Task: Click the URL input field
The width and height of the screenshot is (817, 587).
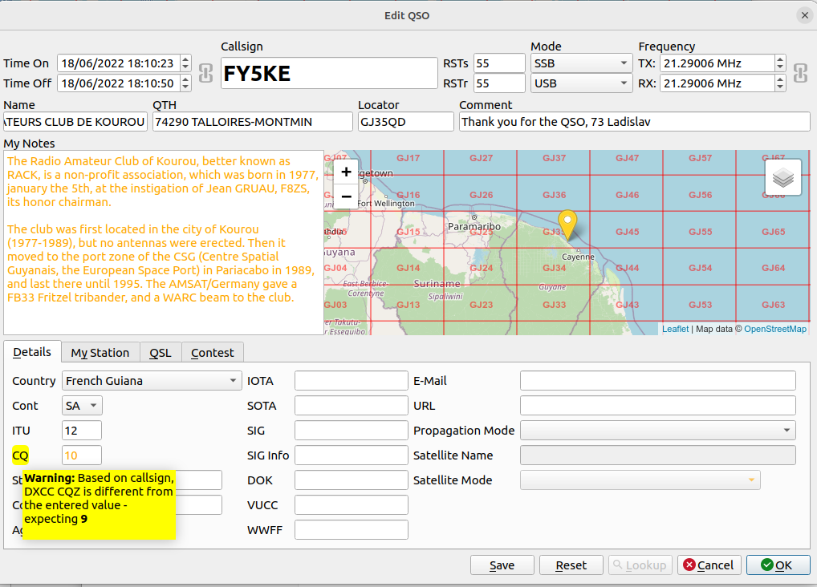Action: click(x=657, y=406)
